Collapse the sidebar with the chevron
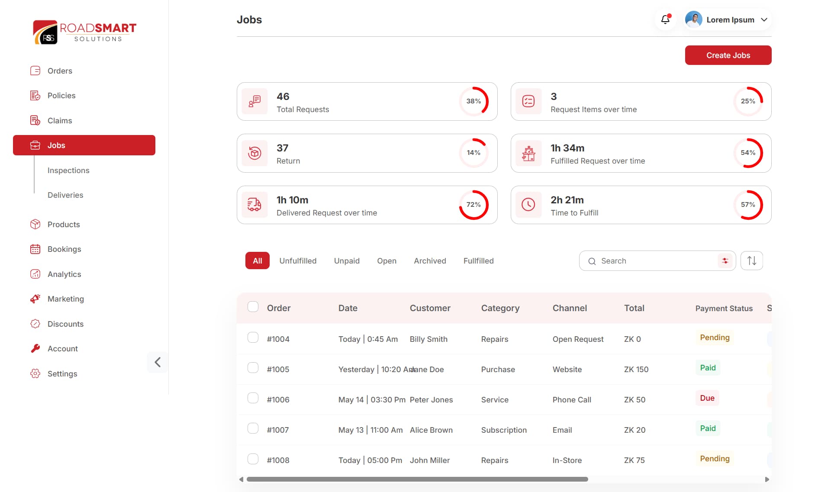Viewport: 831px width, 492px height. [158, 362]
